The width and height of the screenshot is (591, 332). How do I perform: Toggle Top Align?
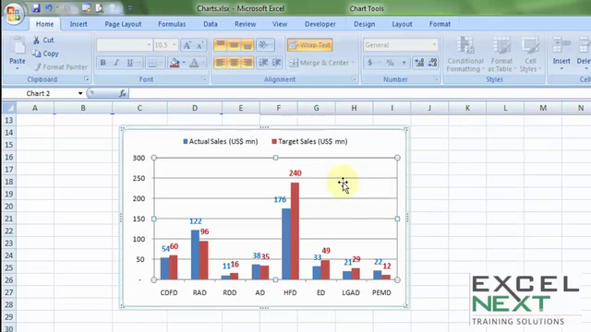click(x=220, y=45)
